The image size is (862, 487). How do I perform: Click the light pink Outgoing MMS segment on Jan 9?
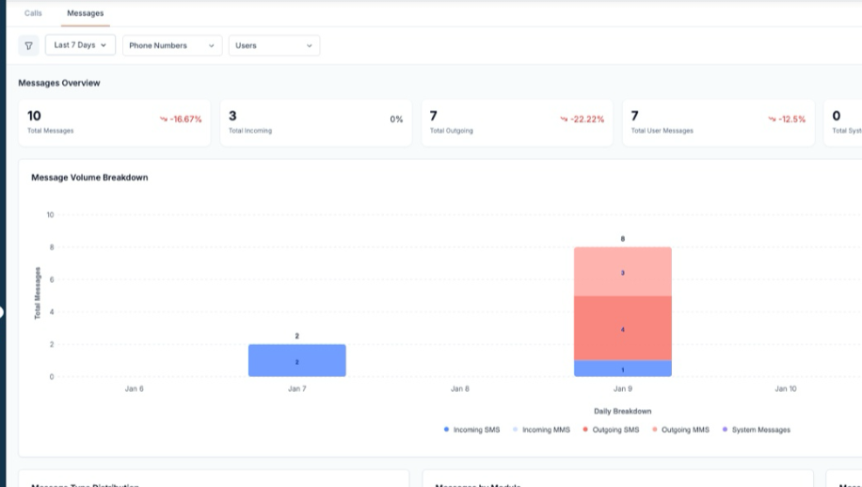pyautogui.click(x=622, y=272)
